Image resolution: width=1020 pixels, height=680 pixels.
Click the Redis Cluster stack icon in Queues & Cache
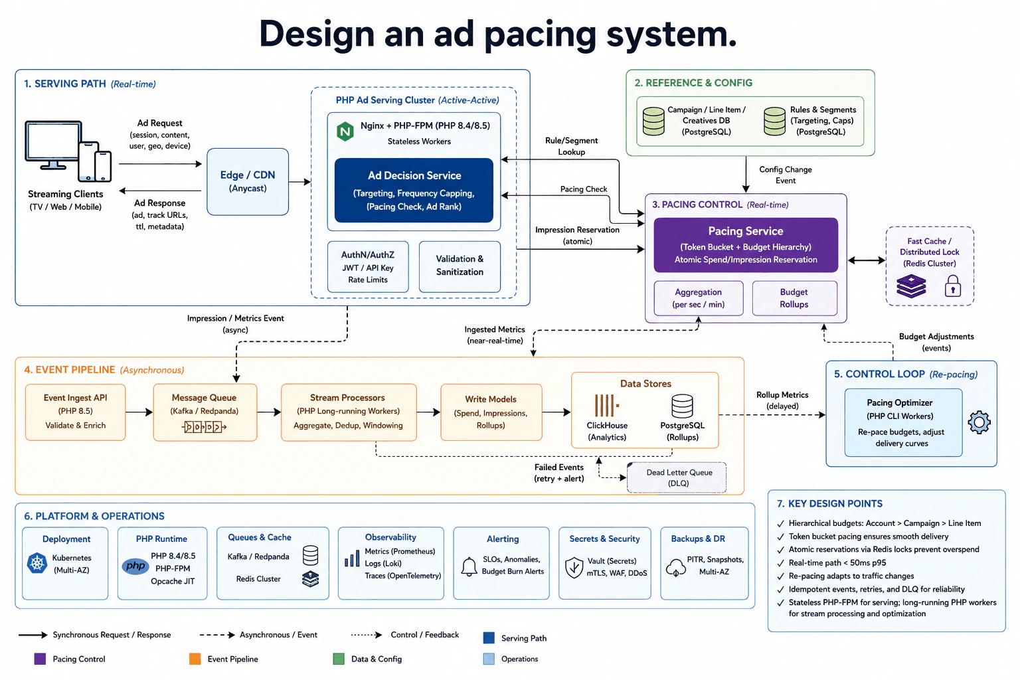(310, 579)
